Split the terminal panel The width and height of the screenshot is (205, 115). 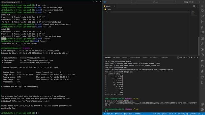189,57
